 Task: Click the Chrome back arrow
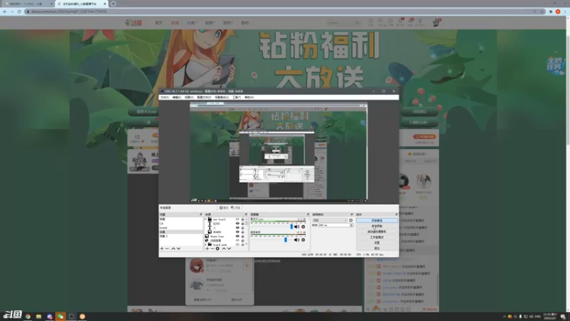(5, 11)
